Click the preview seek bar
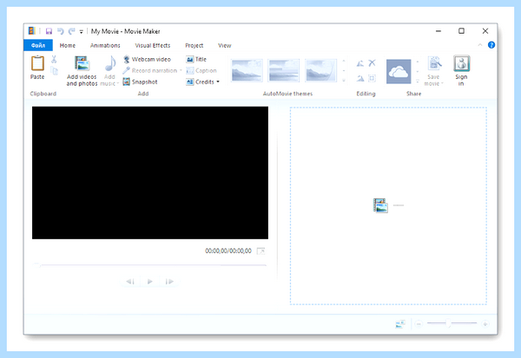This screenshot has height=358, width=521. 150,265
